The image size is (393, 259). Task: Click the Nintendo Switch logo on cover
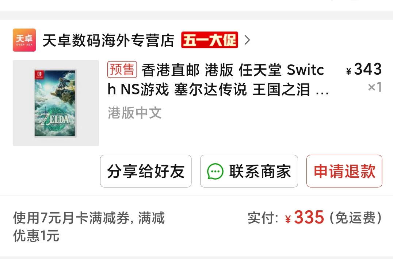click(39, 75)
